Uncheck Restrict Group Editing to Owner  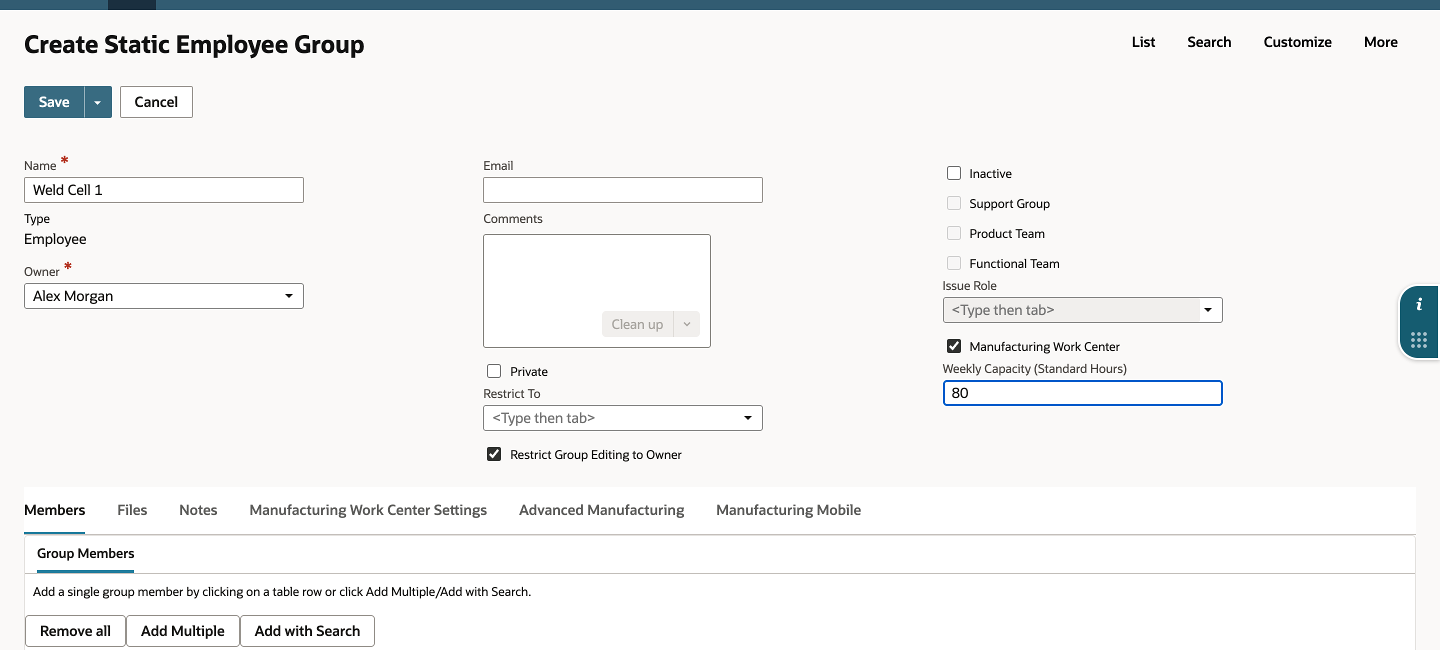494,454
